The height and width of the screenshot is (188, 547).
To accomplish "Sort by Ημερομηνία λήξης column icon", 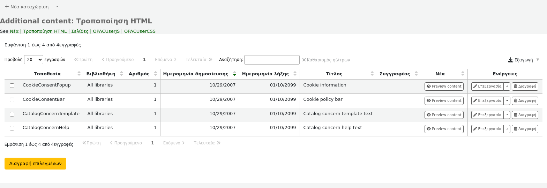I will [295, 74].
